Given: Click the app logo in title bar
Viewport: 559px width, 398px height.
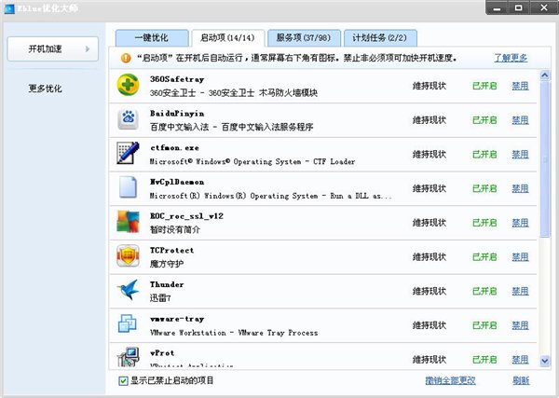Looking at the screenshot, I should [x=9, y=8].
